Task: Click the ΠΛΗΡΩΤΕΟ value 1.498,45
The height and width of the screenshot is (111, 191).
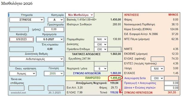Action: click(x=115, y=78)
